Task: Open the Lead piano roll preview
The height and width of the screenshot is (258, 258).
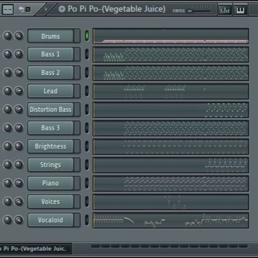Action: pyautogui.click(x=171, y=91)
